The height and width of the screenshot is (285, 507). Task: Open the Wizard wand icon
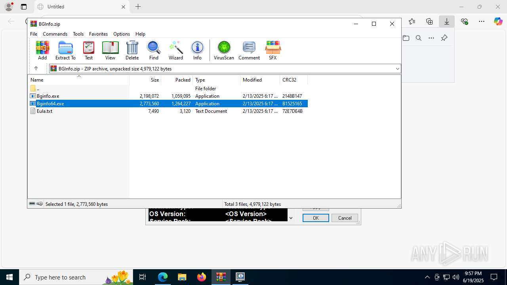pos(176,50)
